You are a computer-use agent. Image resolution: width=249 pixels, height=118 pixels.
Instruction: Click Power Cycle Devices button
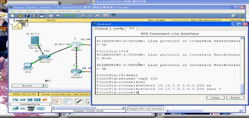pyautogui.click(x=56, y=94)
